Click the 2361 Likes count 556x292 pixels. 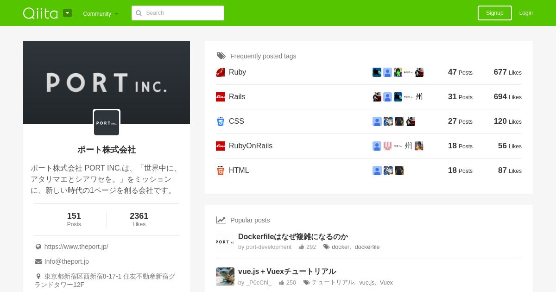click(139, 220)
